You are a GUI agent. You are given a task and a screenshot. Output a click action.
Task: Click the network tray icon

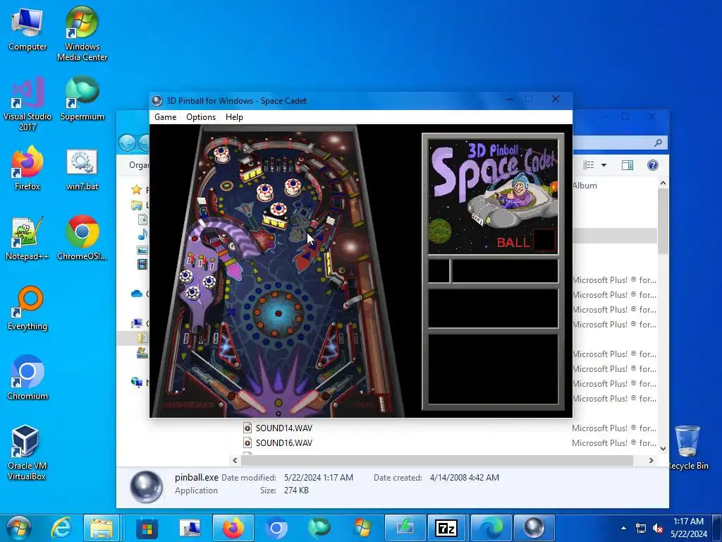tap(640, 528)
